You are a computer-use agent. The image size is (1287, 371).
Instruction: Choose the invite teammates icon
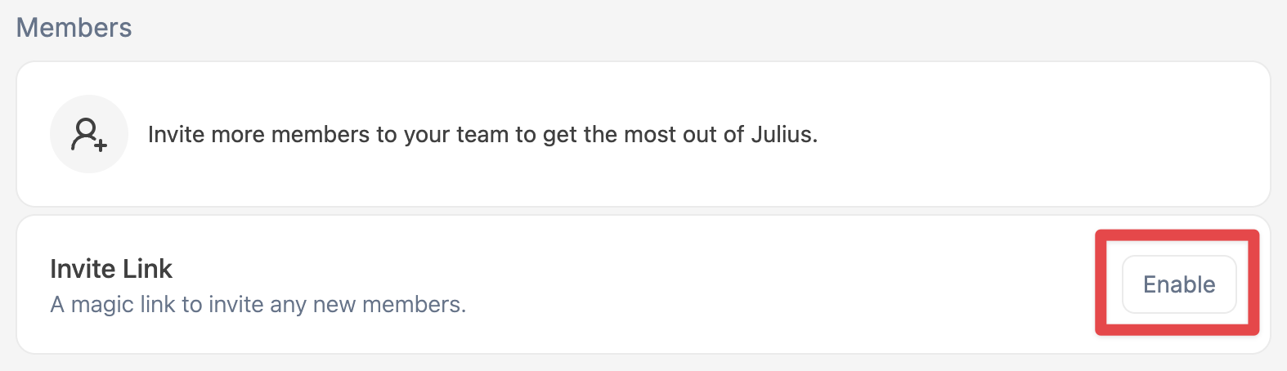point(89,134)
